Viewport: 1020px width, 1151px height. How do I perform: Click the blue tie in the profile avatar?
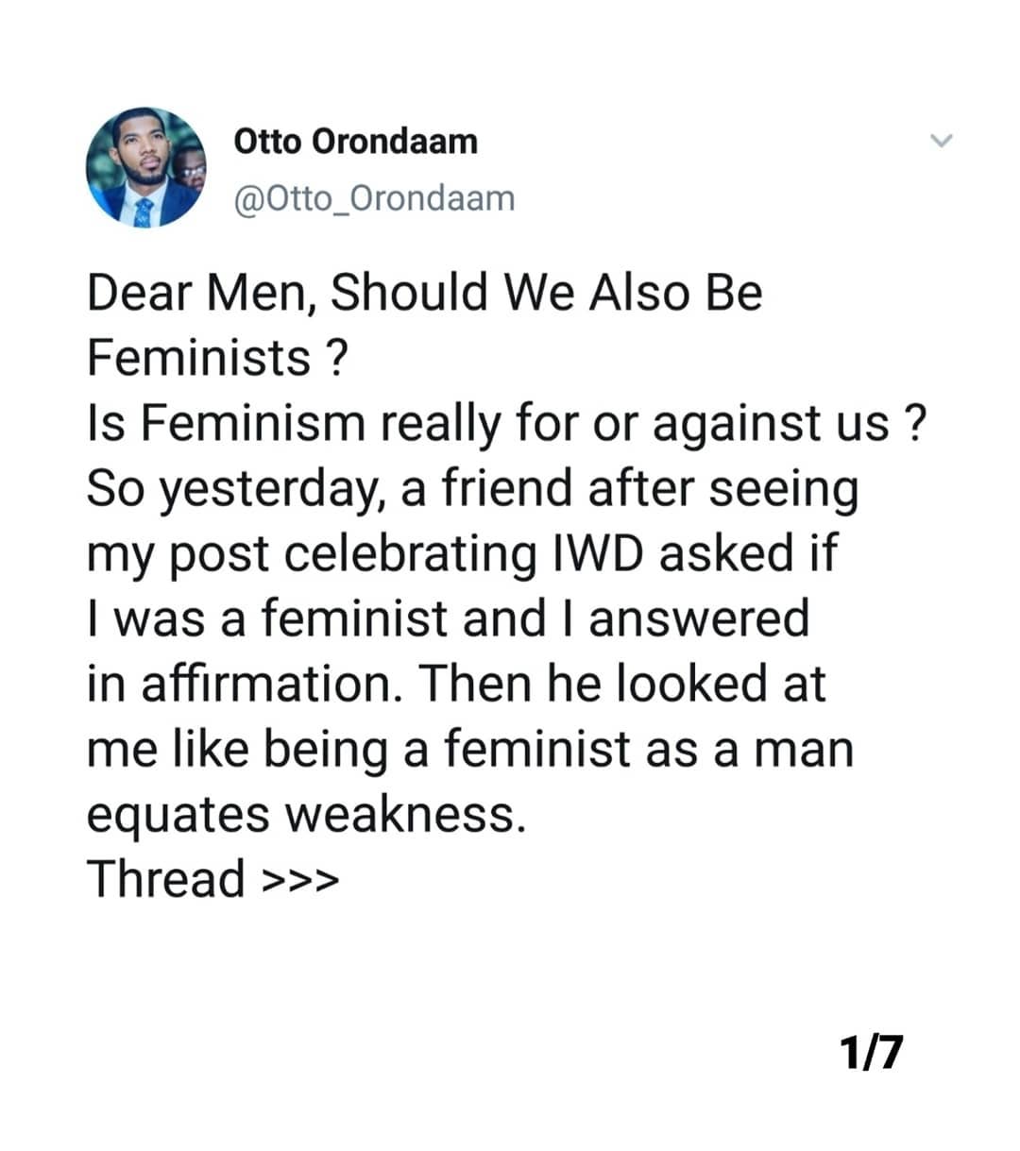[x=143, y=212]
